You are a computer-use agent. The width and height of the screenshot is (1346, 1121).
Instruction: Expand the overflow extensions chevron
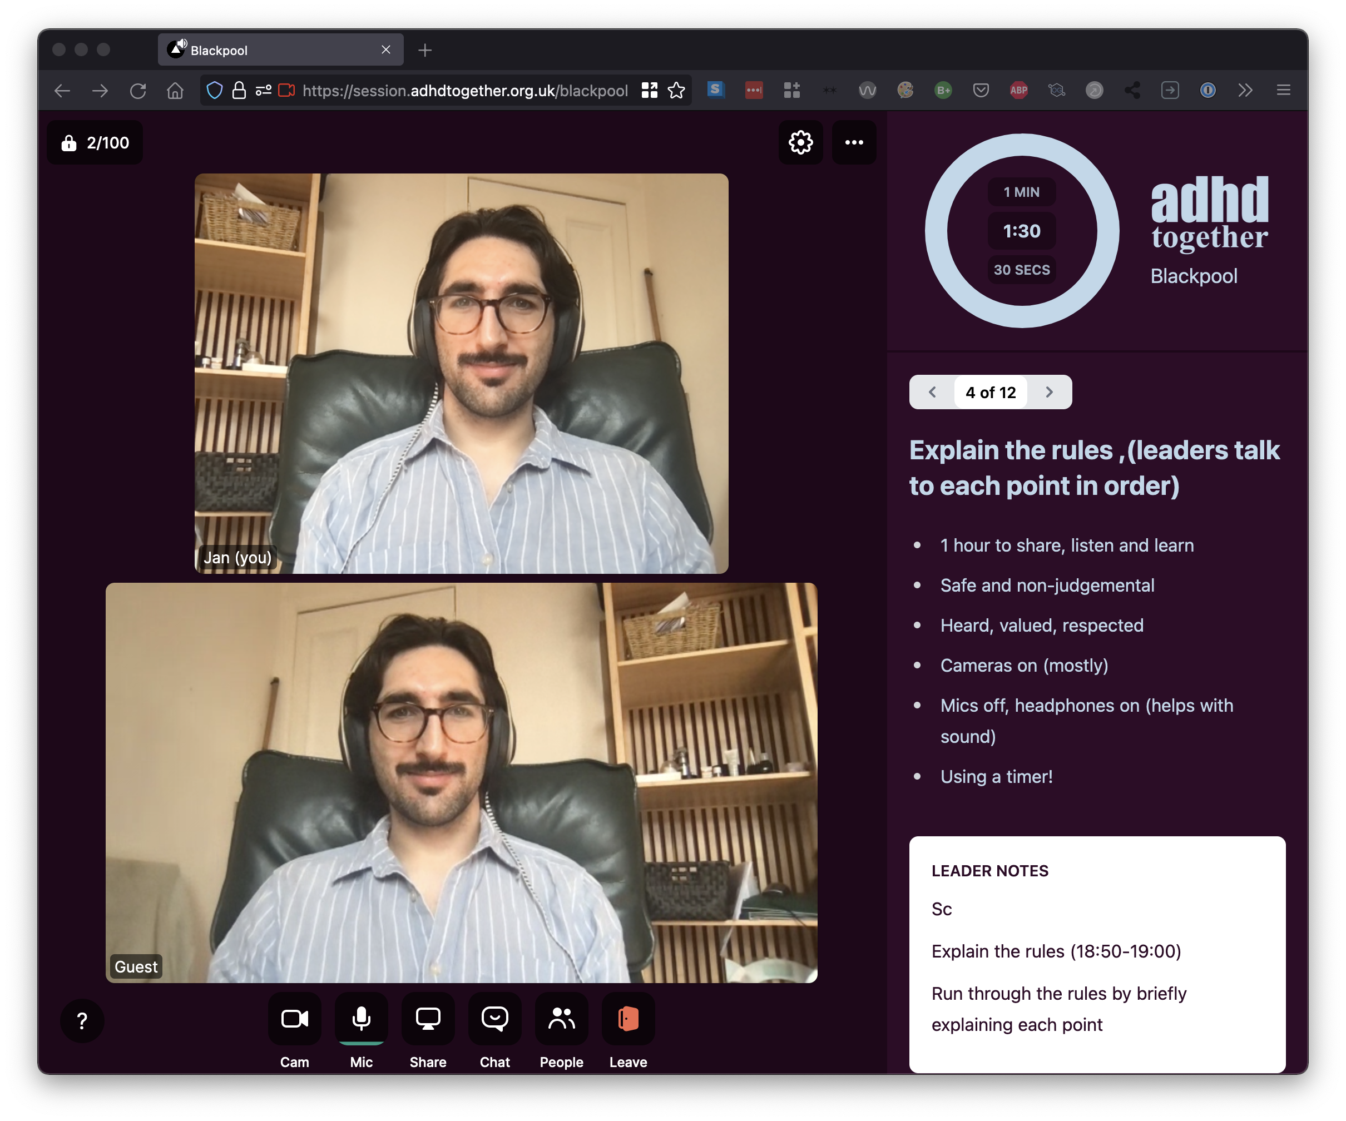click(x=1245, y=91)
